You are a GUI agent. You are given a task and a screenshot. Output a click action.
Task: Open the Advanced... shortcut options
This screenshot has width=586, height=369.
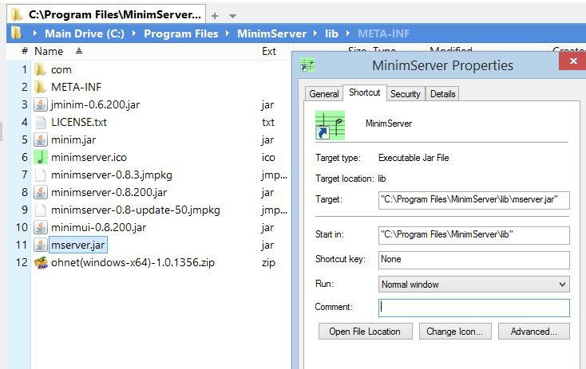coord(533,332)
